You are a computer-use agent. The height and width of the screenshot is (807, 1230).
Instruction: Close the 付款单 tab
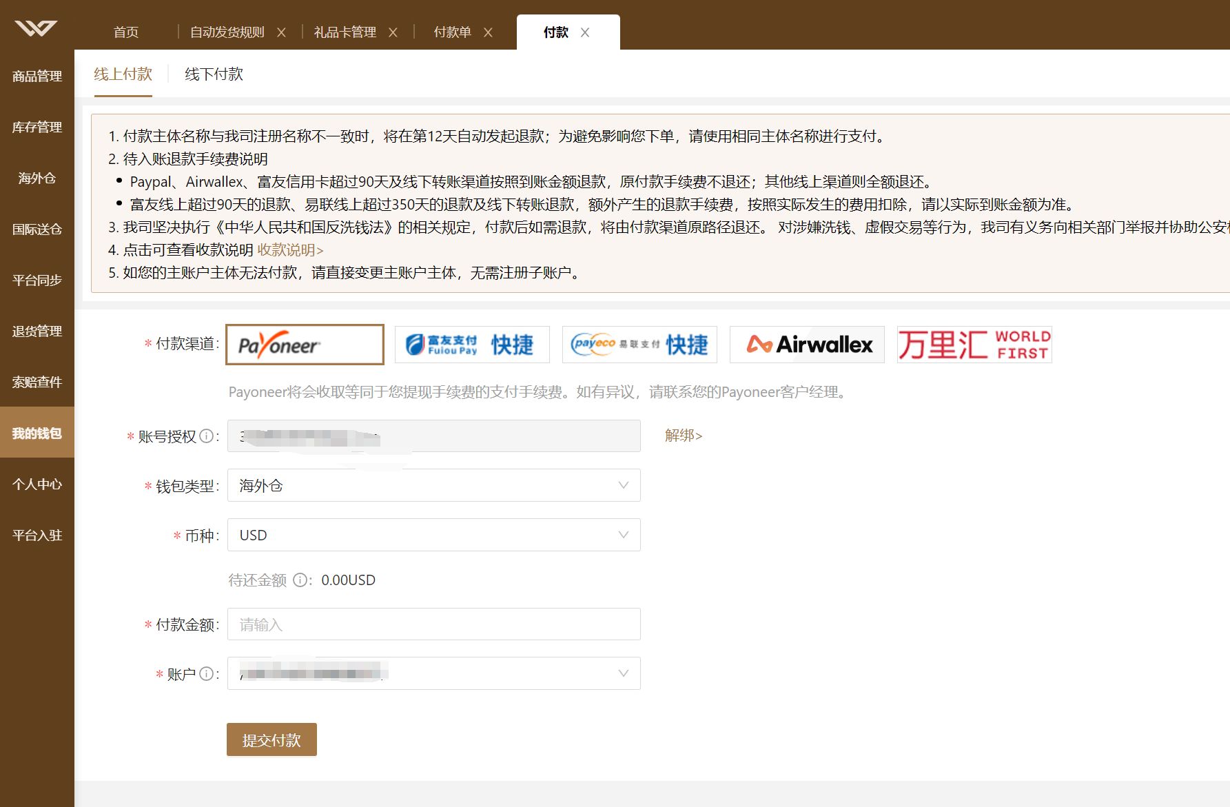click(x=488, y=32)
